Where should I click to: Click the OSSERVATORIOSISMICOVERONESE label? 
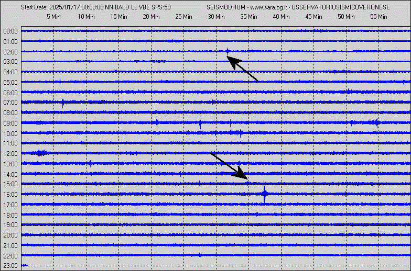point(341,7)
